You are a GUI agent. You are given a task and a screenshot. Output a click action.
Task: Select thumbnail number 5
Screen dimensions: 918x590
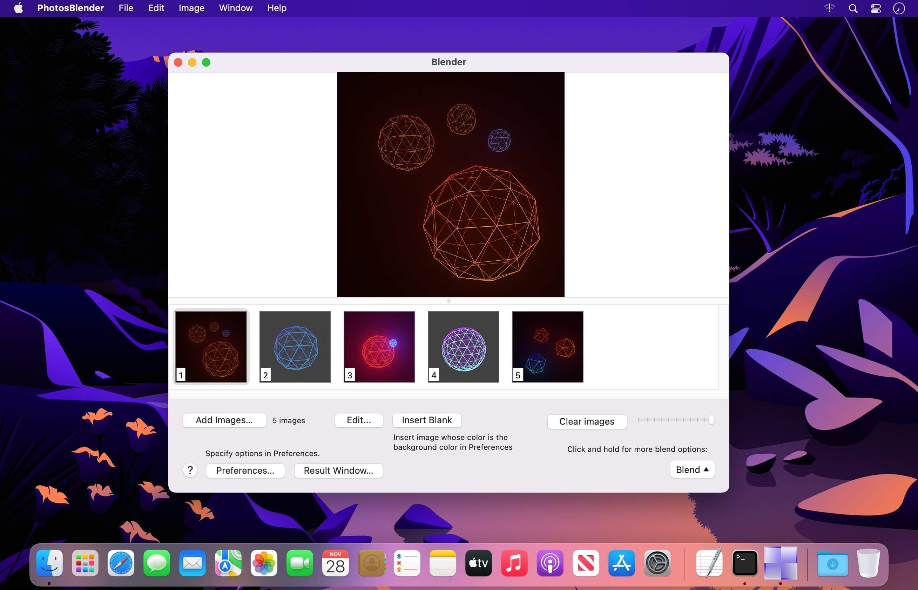coord(547,347)
